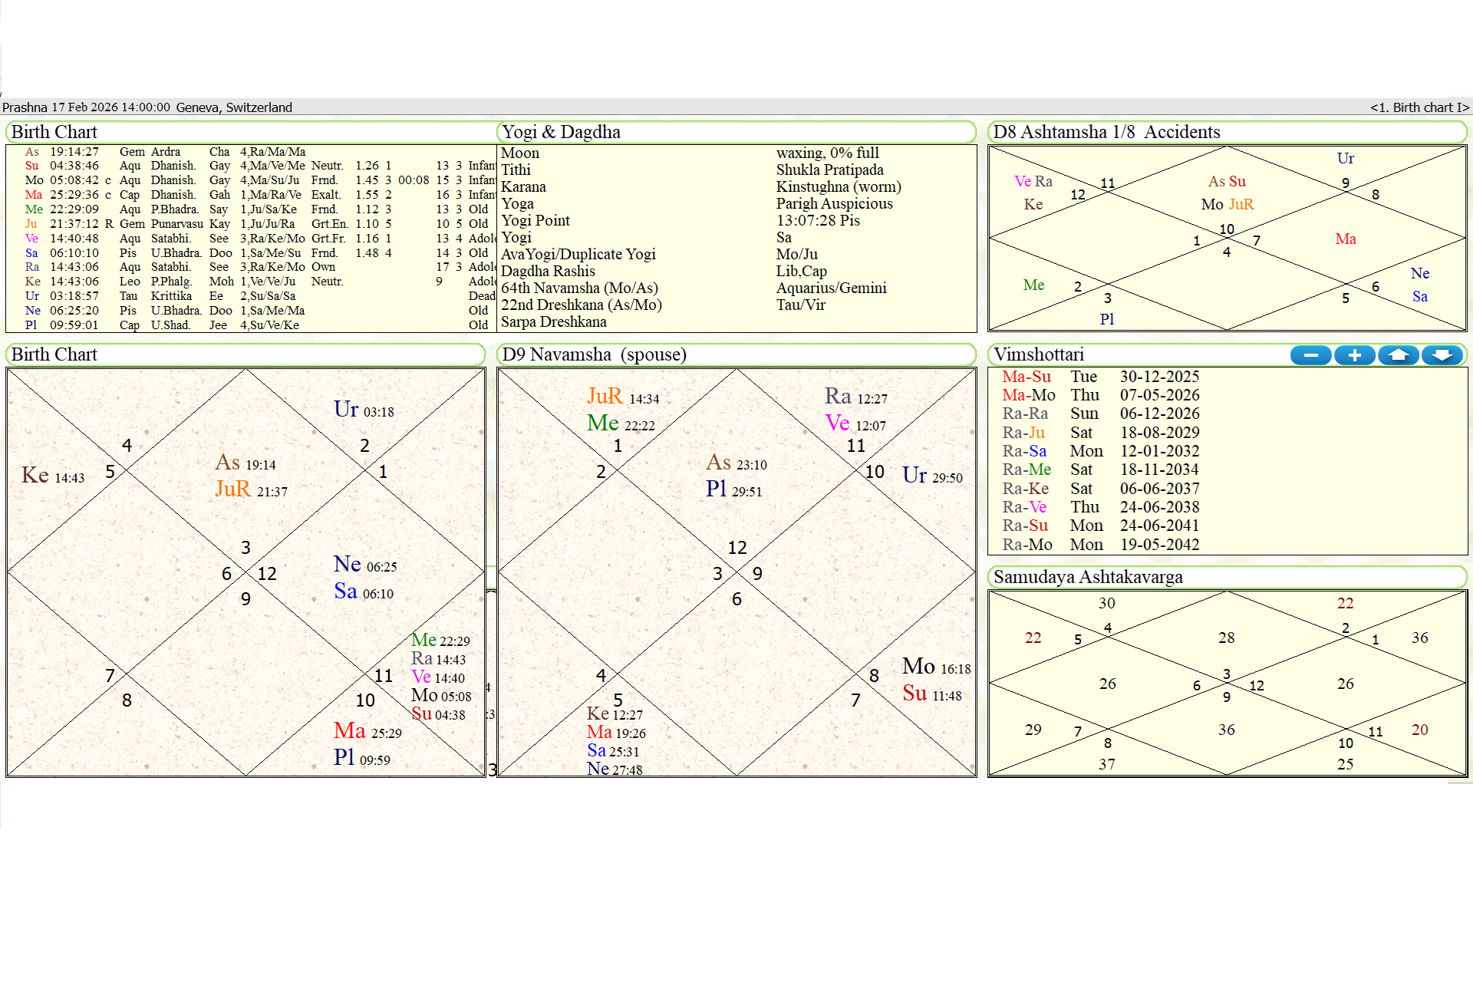Screen dimensions: 1473x982
Task: Open the D9 Navamsha (spouse) panel header
Action: pos(594,354)
